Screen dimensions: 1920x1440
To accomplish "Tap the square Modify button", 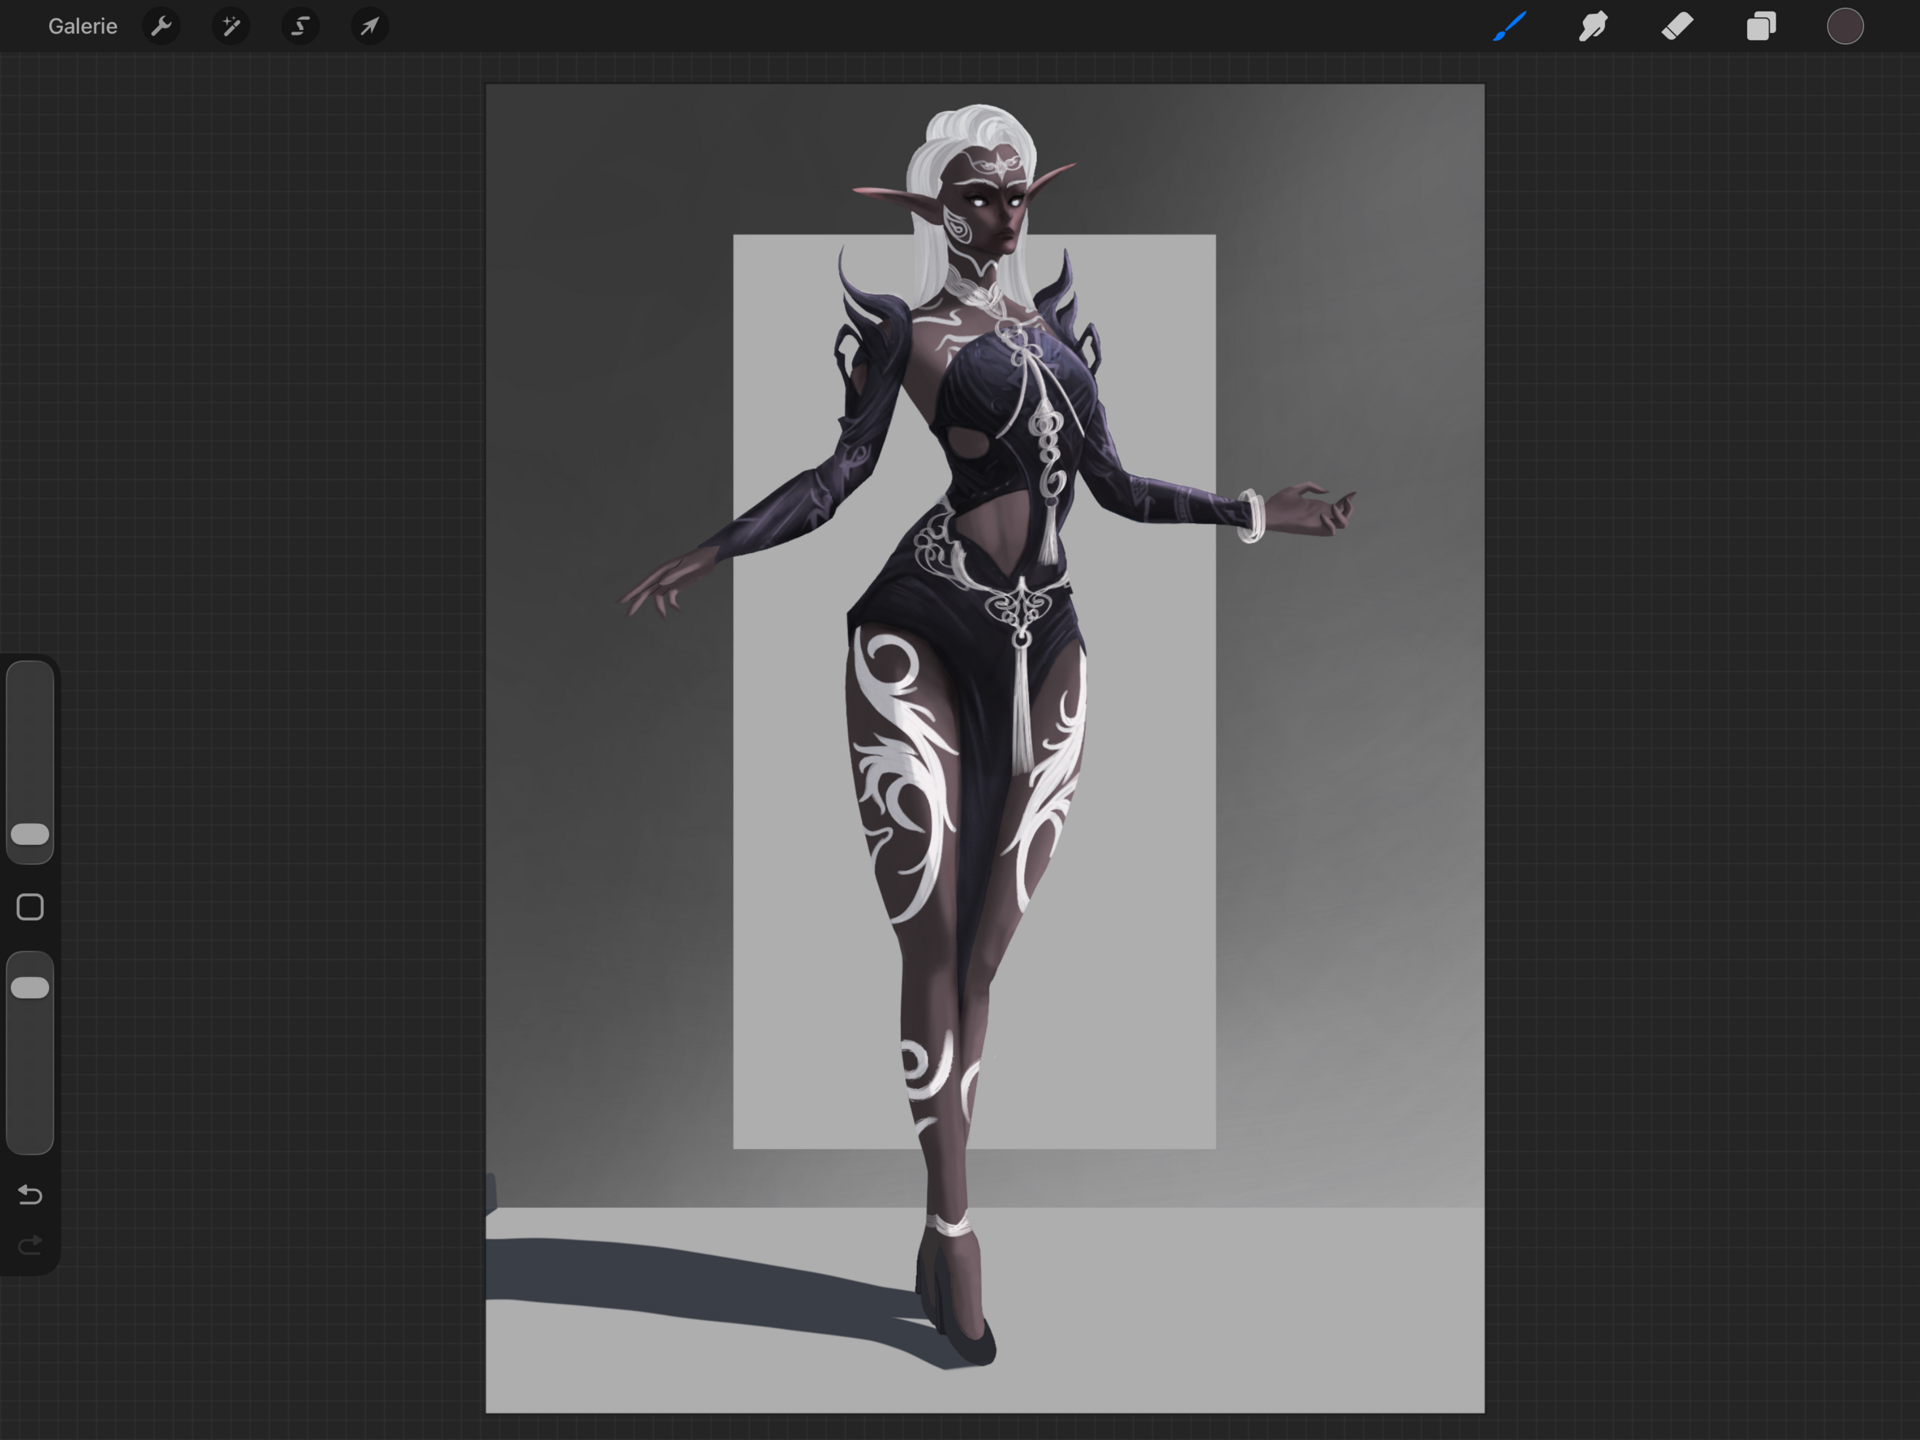I will [31, 907].
